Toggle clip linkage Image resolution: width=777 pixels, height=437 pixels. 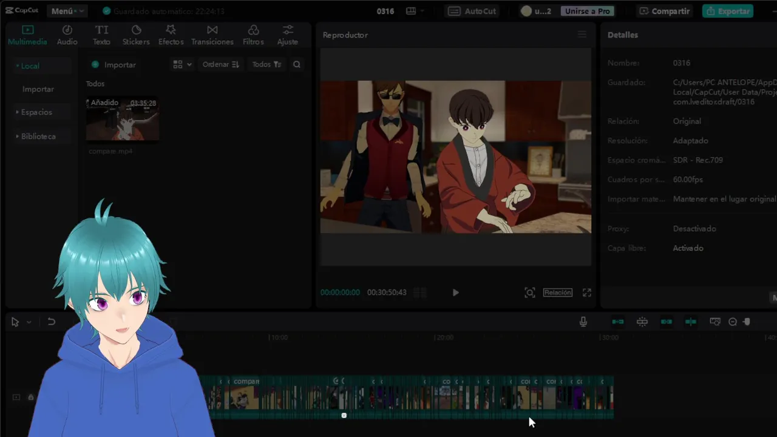tap(667, 322)
